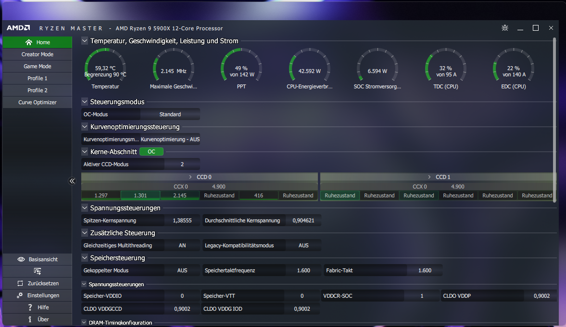Click CLDO VDDG IOD value 0,9002
Viewport: 566px width, 327px height.
[302, 309]
